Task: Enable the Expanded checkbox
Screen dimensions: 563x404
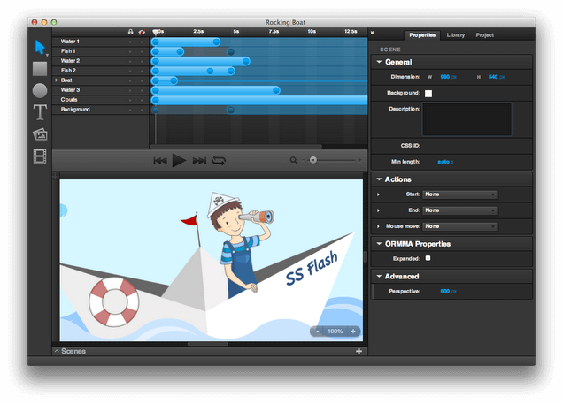Action: click(428, 258)
